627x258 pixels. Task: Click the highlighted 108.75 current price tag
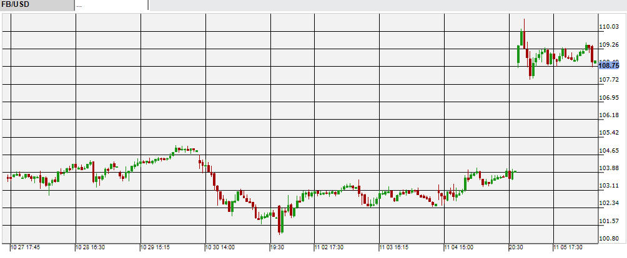point(608,65)
